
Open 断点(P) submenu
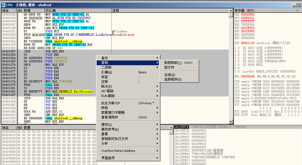pos(128,86)
